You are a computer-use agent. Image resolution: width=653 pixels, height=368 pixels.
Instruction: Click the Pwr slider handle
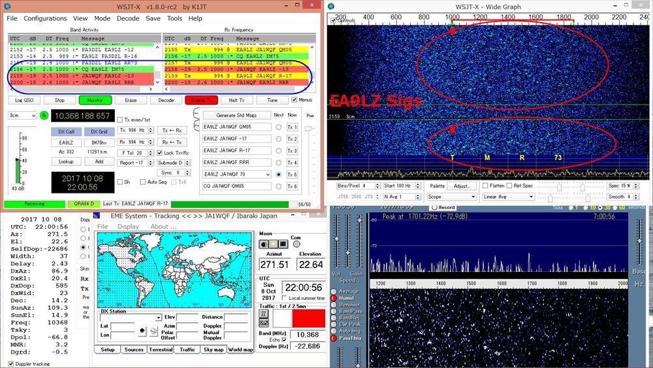pyautogui.click(x=309, y=129)
